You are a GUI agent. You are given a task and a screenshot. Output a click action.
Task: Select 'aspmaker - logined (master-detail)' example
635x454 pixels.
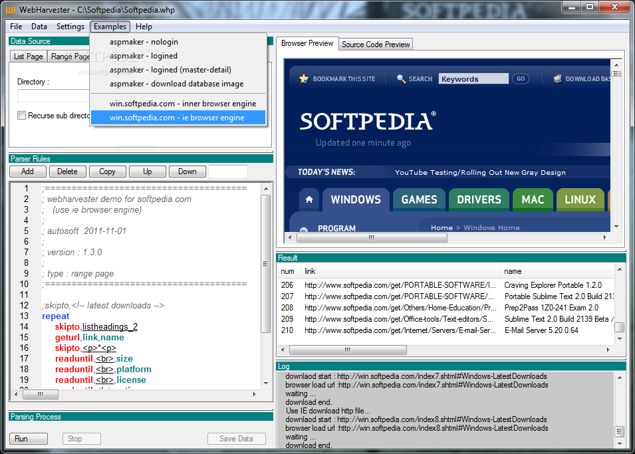click(178, 70)
